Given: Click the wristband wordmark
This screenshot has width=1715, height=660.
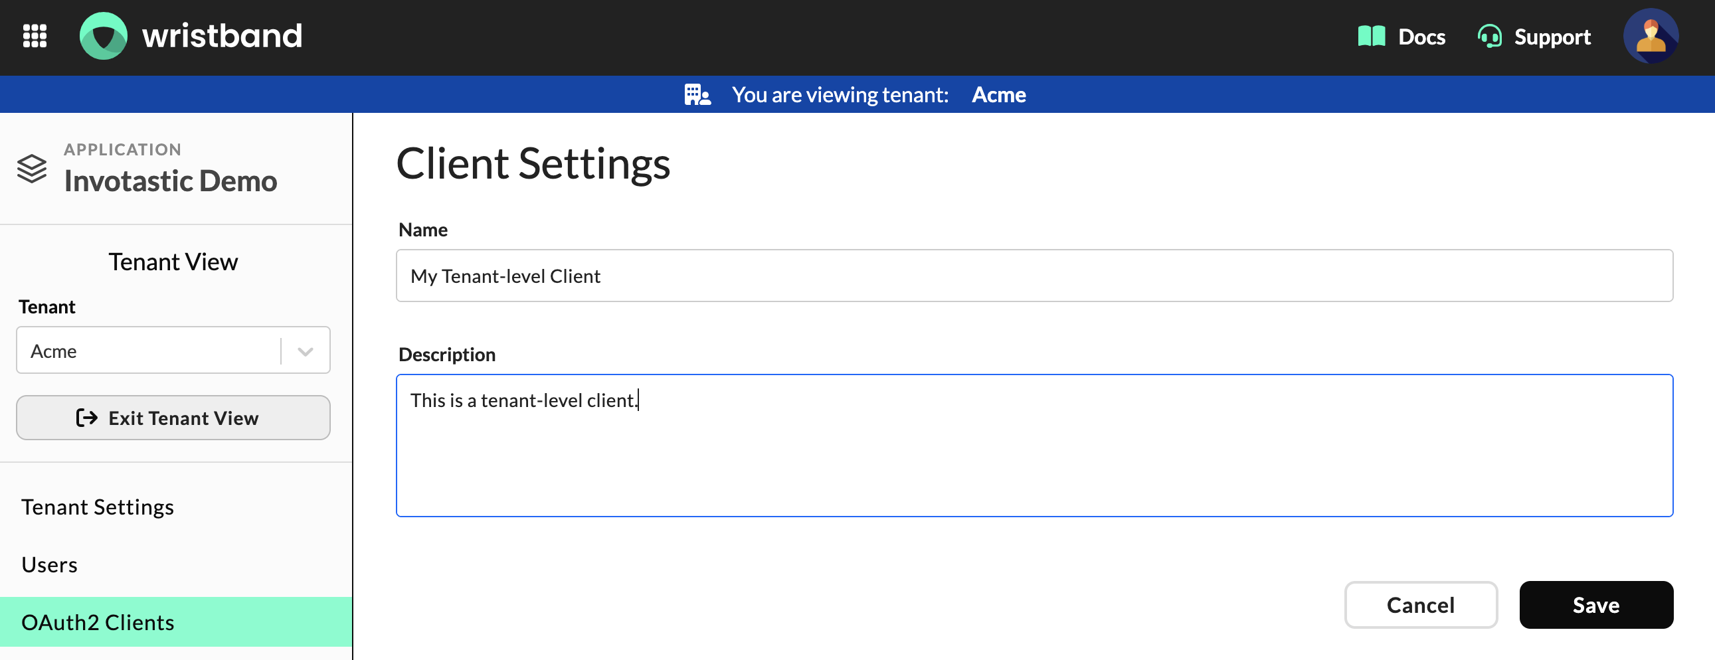Looking at the screenshot, I should point(222,36).
